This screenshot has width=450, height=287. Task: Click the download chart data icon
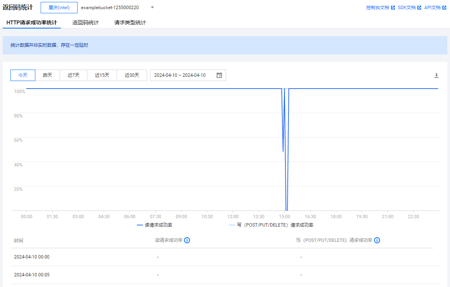point(436,76)
